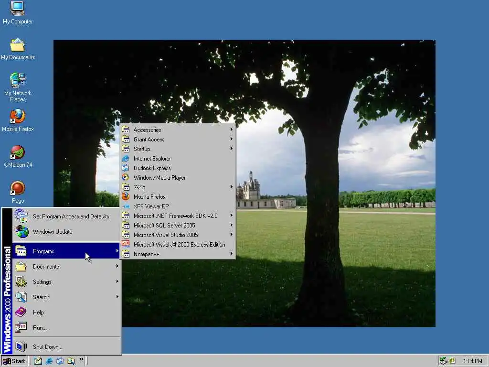The image size is (489, 367).
Task: Launch Windows Media Player from the Programs menu
Action: pos(178,178)
